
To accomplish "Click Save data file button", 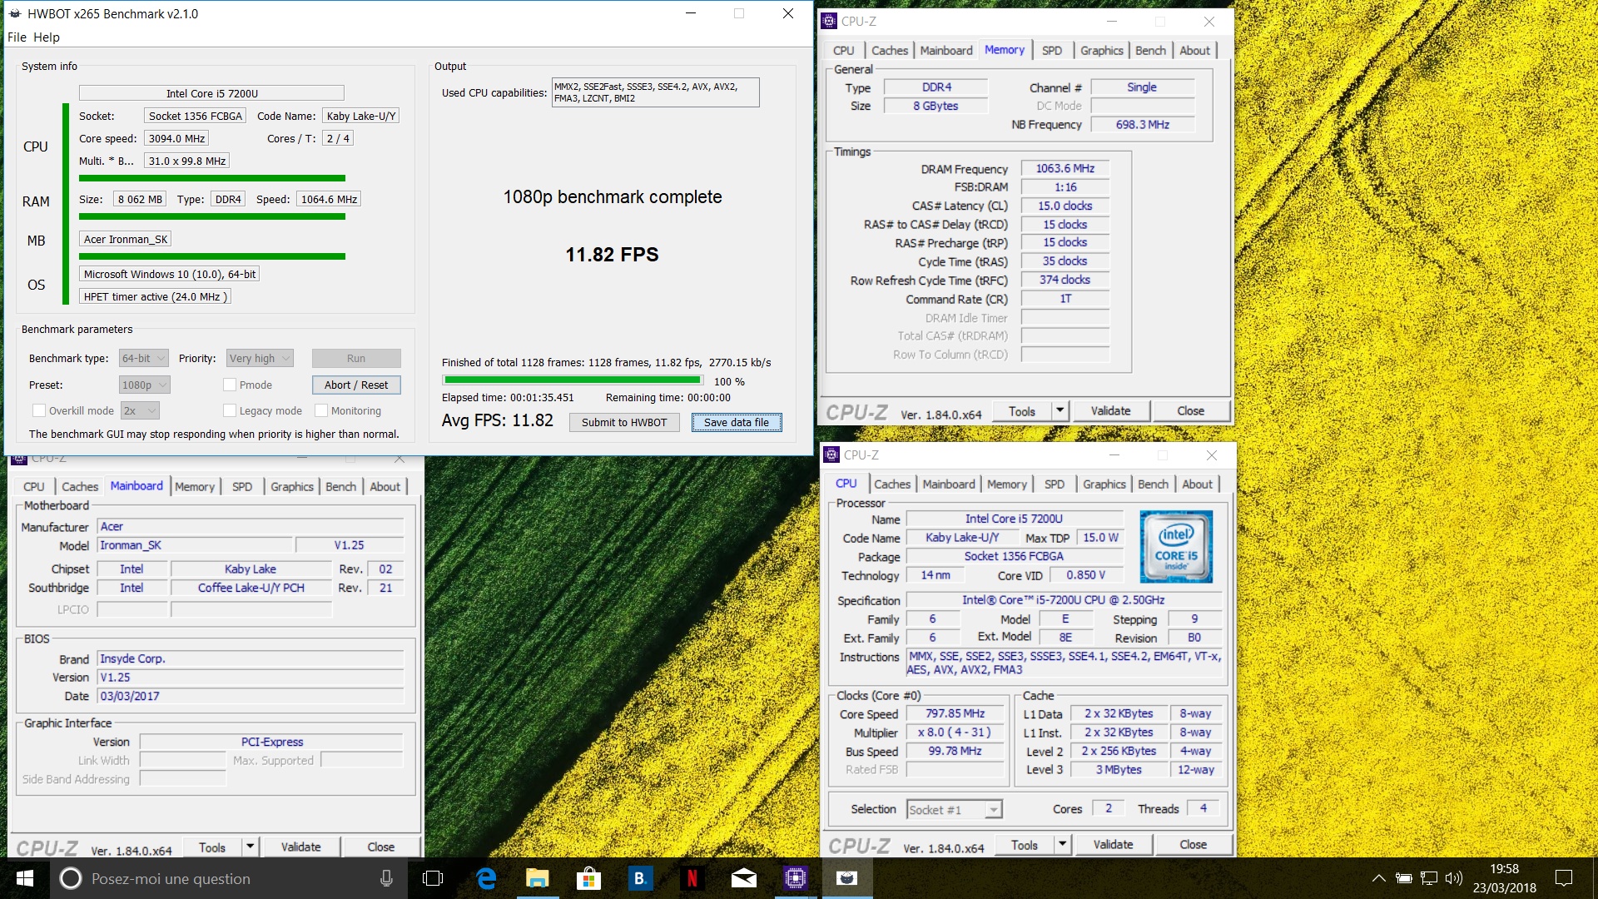I will (x=737, y=422).
